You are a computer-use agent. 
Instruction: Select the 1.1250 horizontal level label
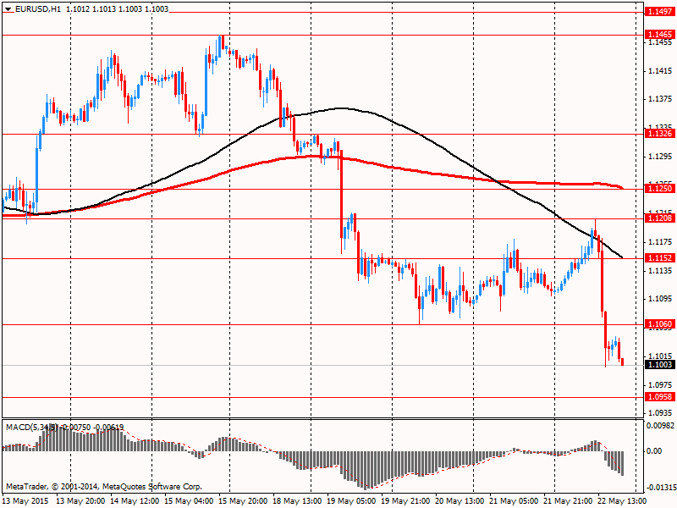pyautogui.click(x=660, y=188)
